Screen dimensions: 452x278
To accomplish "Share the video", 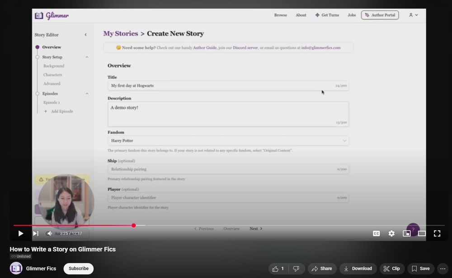I will 322,269.
